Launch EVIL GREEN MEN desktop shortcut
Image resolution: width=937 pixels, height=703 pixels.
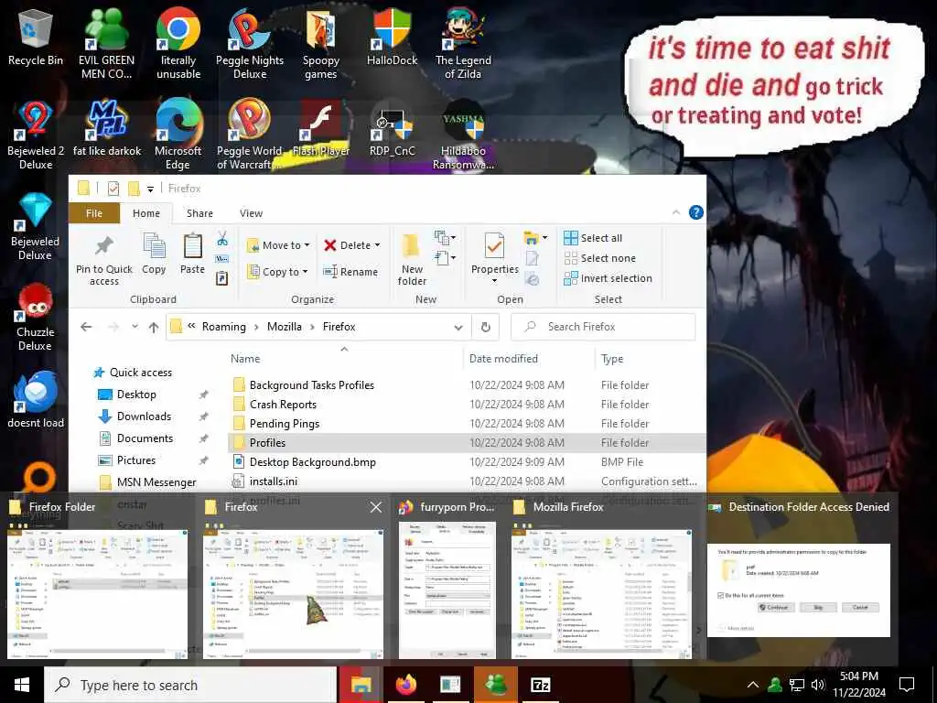tap(106, 44)
